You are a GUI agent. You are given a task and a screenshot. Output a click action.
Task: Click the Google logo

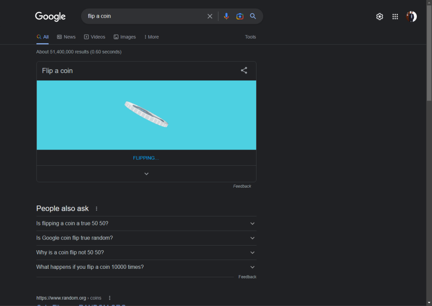pyautogui.click(x=50, y=16)
